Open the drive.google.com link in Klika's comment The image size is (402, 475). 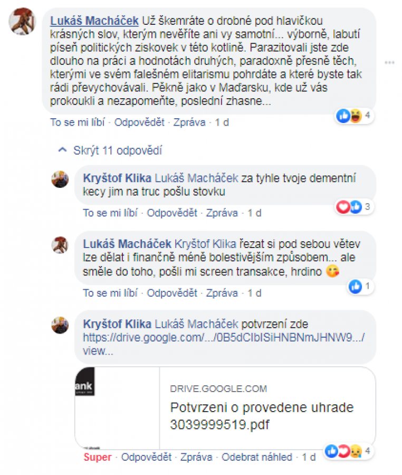click(x=224, y=344)
